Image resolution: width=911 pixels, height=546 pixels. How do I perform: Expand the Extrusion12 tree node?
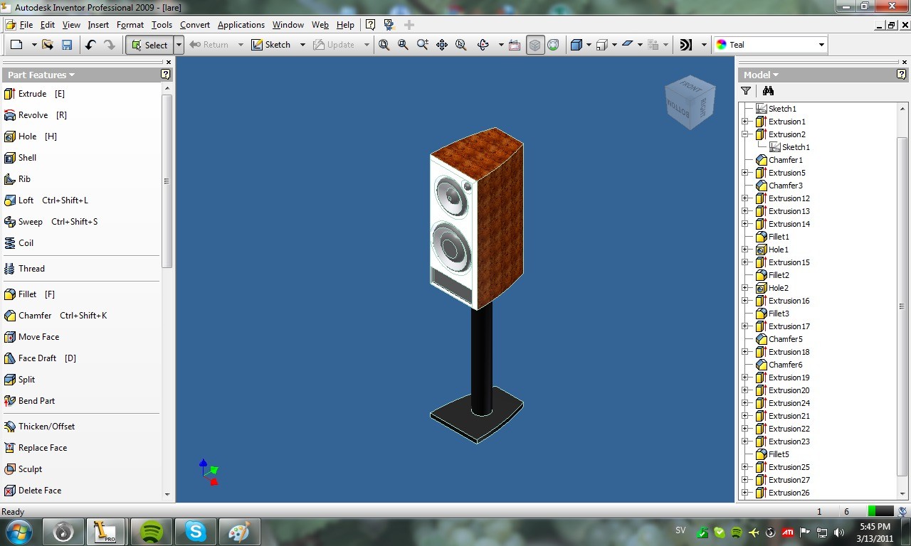click(744, 198)
